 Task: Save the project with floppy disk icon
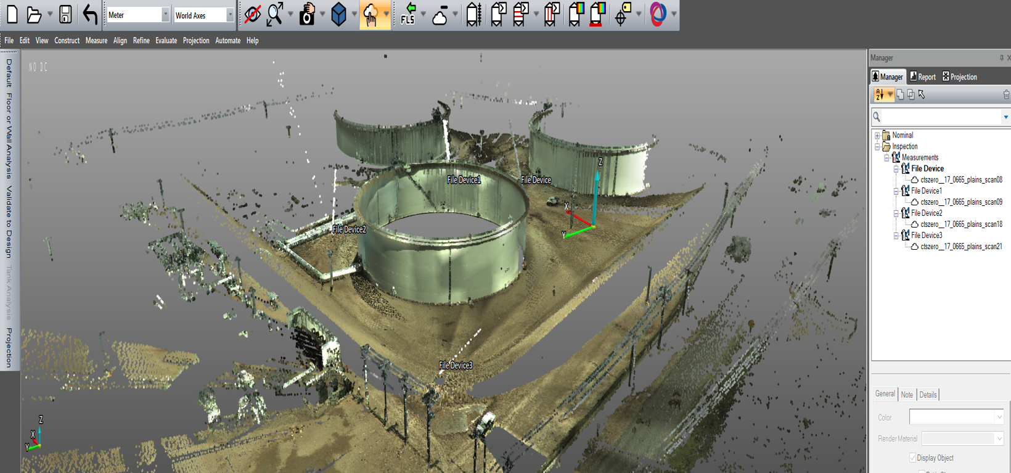click(x=65, y=14)
